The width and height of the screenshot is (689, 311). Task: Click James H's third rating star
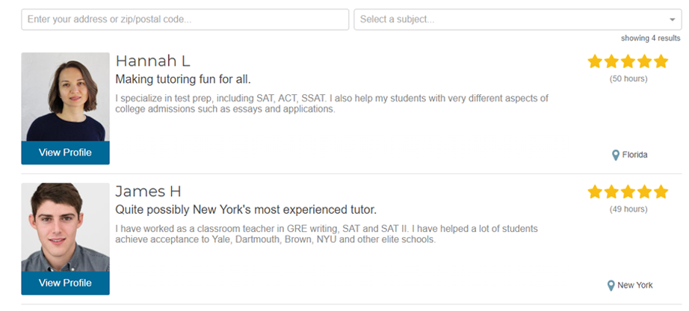(628, 192)
